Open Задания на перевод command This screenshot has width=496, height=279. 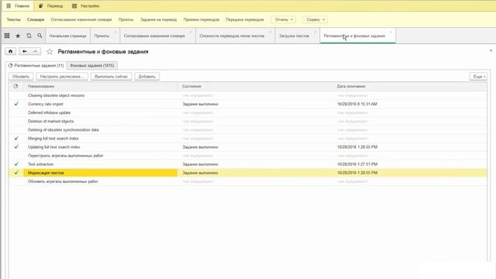coord(158,19)
